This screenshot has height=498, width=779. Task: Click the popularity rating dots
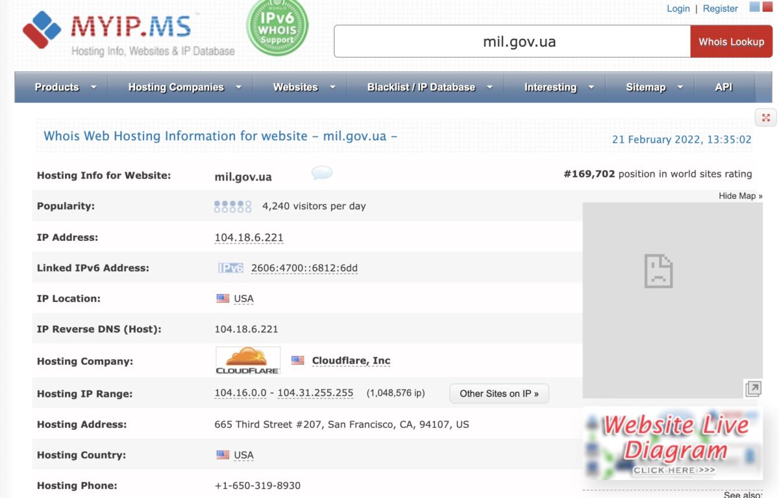(232, 206)
